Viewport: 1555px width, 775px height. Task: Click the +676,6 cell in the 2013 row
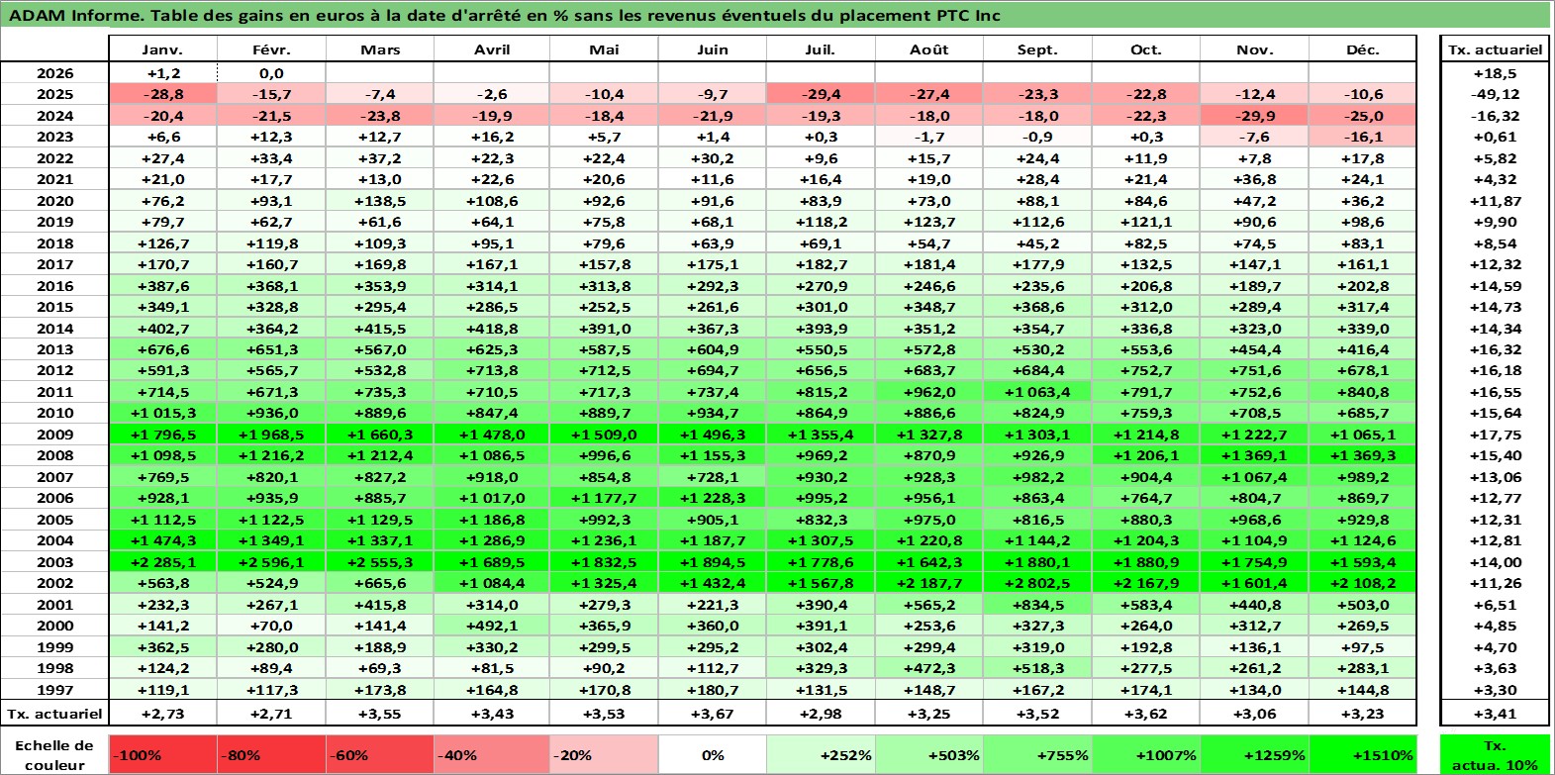(162, 349)
